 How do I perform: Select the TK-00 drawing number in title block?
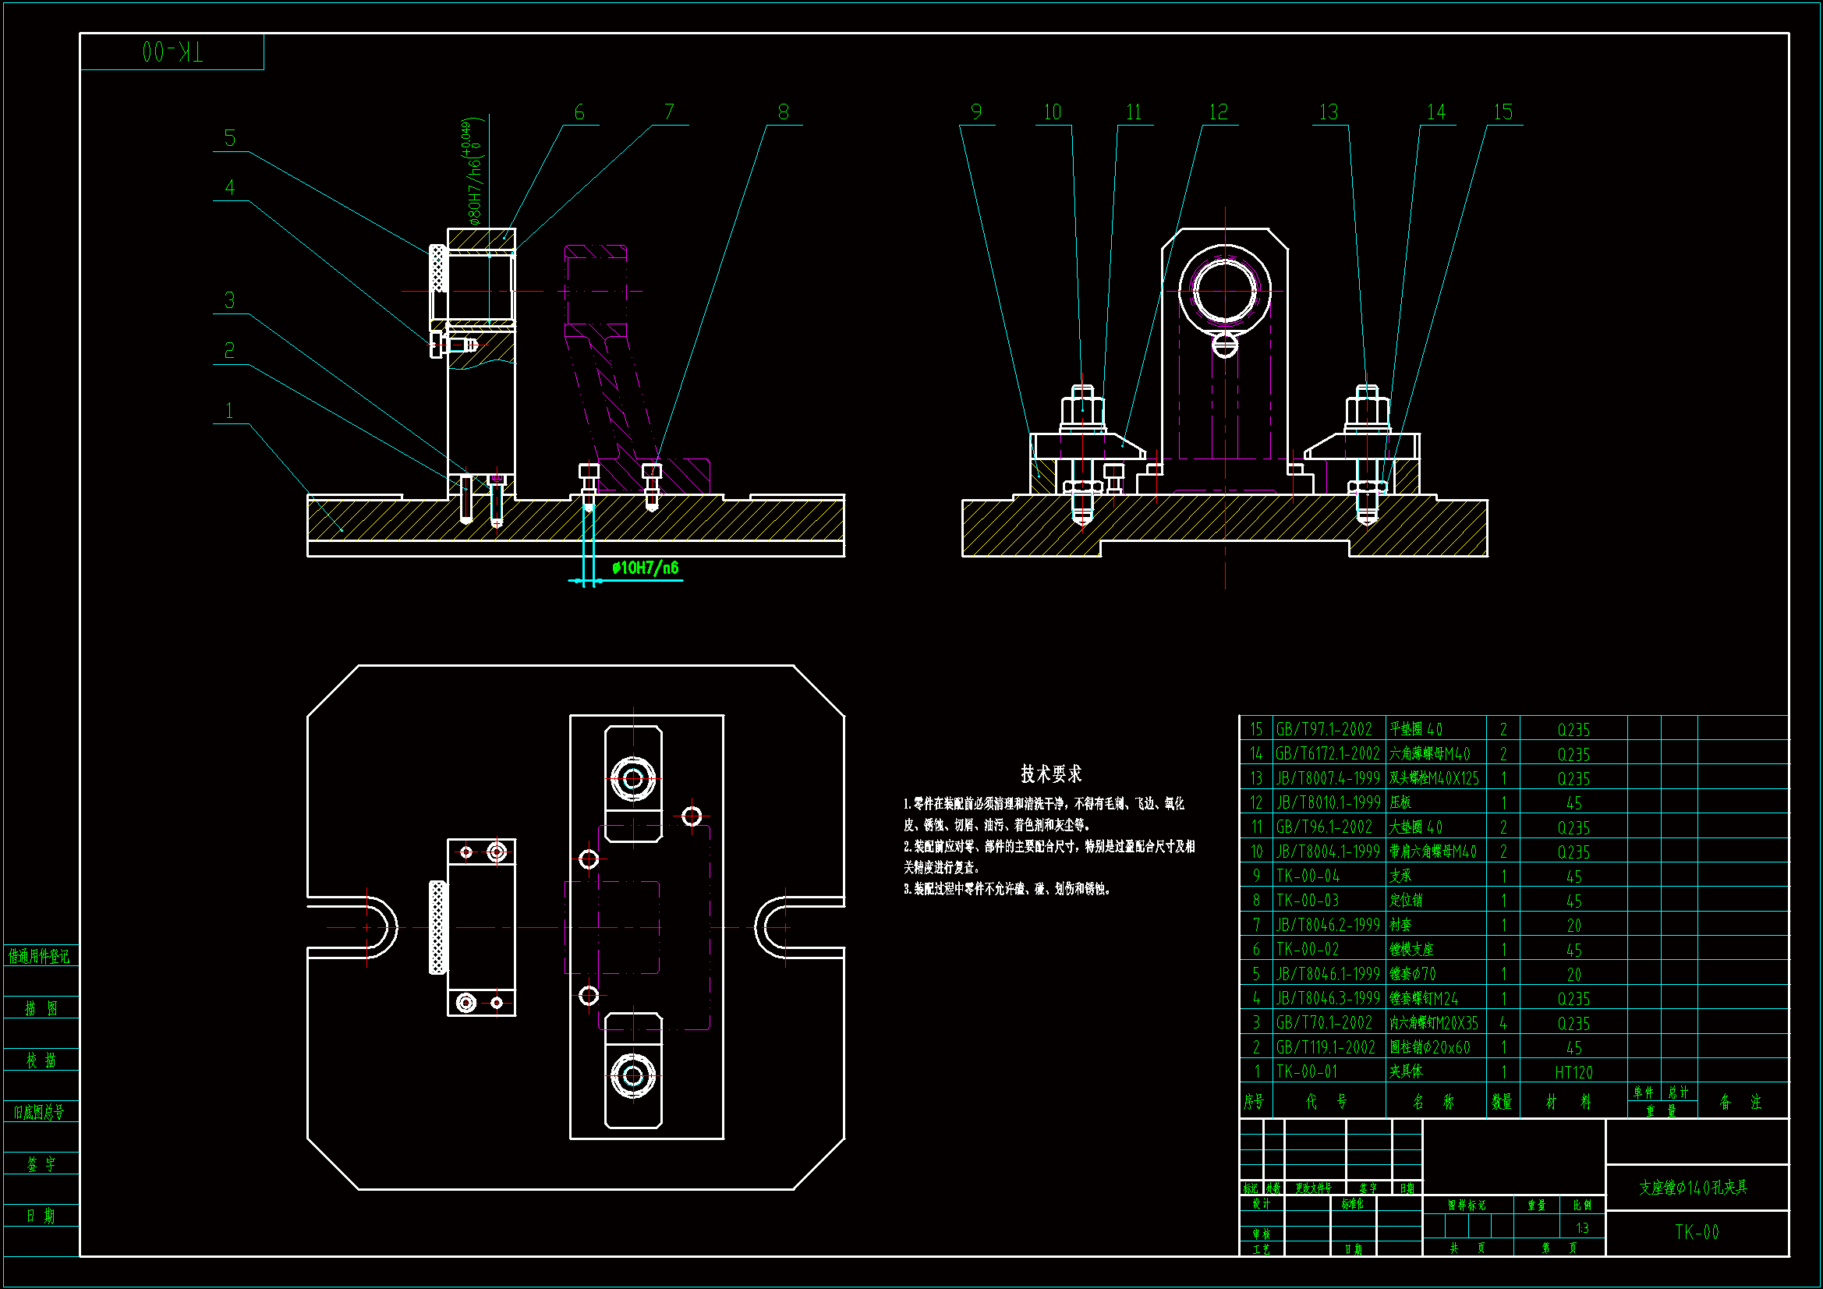1696,1232
